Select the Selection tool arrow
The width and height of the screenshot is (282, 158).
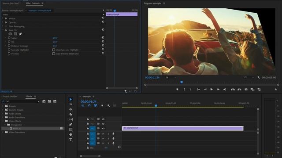tap(70, 99)
